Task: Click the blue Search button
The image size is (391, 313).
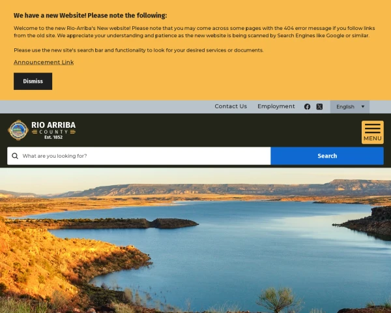Action: (x=327, y=156)
